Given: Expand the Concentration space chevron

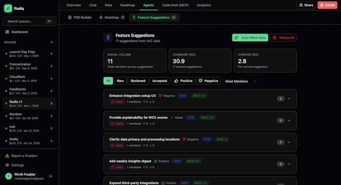Looking at the screenshot, I should point(52,66).
